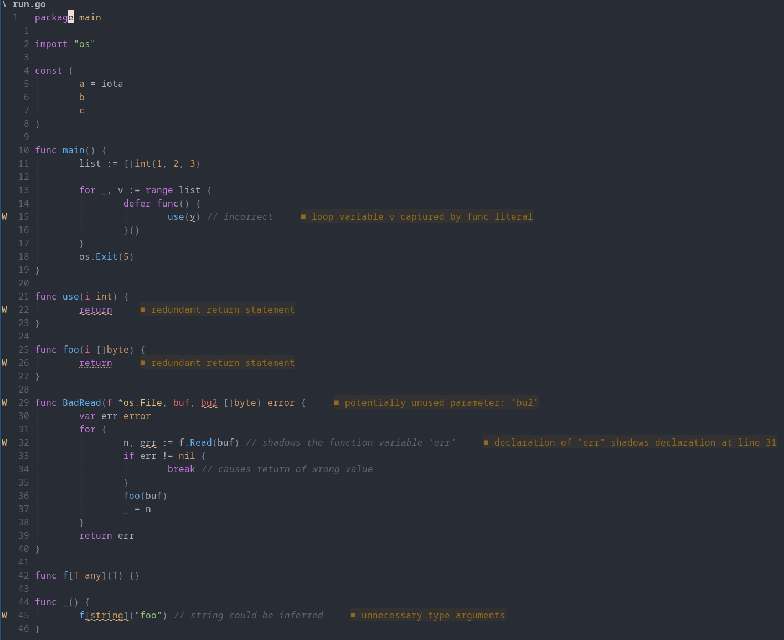Click the '// incorrect' comment

pyautogui.click(x=240, y=216)
